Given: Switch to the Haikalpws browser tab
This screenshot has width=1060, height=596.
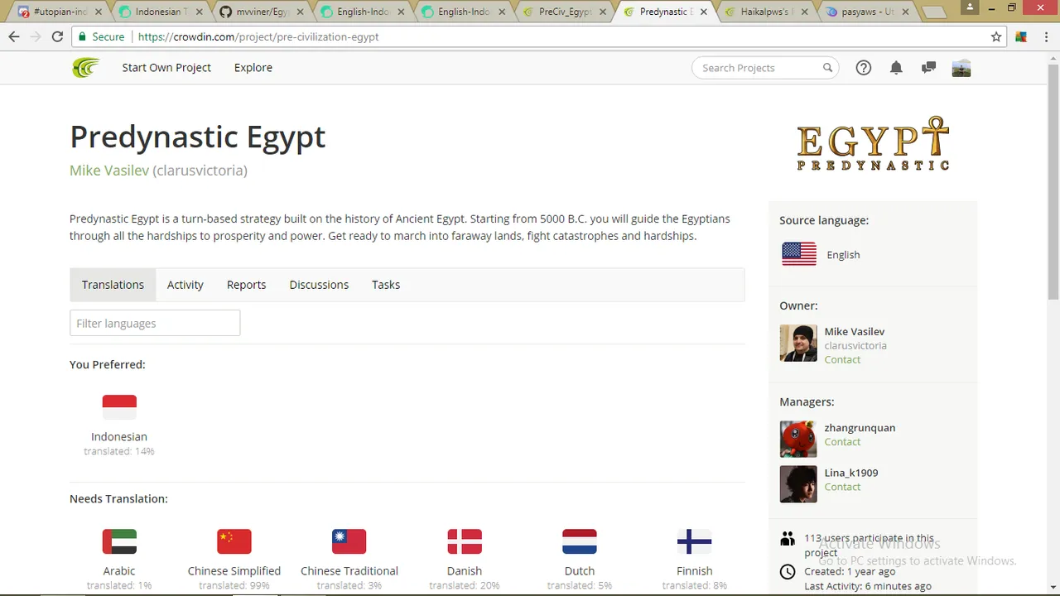Looking at the screenshot, I should (x=767, y=12).
